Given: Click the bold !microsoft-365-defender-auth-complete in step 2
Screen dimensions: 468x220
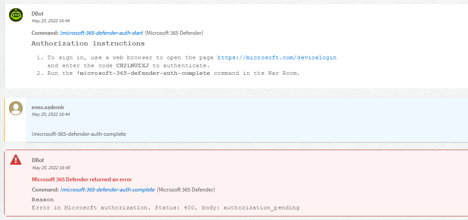Looking at the screenshot, I should point(143,73).
